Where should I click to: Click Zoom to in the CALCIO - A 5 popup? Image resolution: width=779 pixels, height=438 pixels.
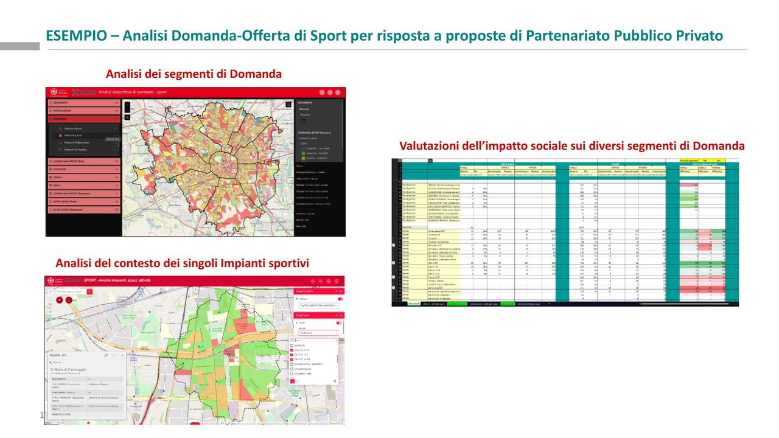[55, 363]
